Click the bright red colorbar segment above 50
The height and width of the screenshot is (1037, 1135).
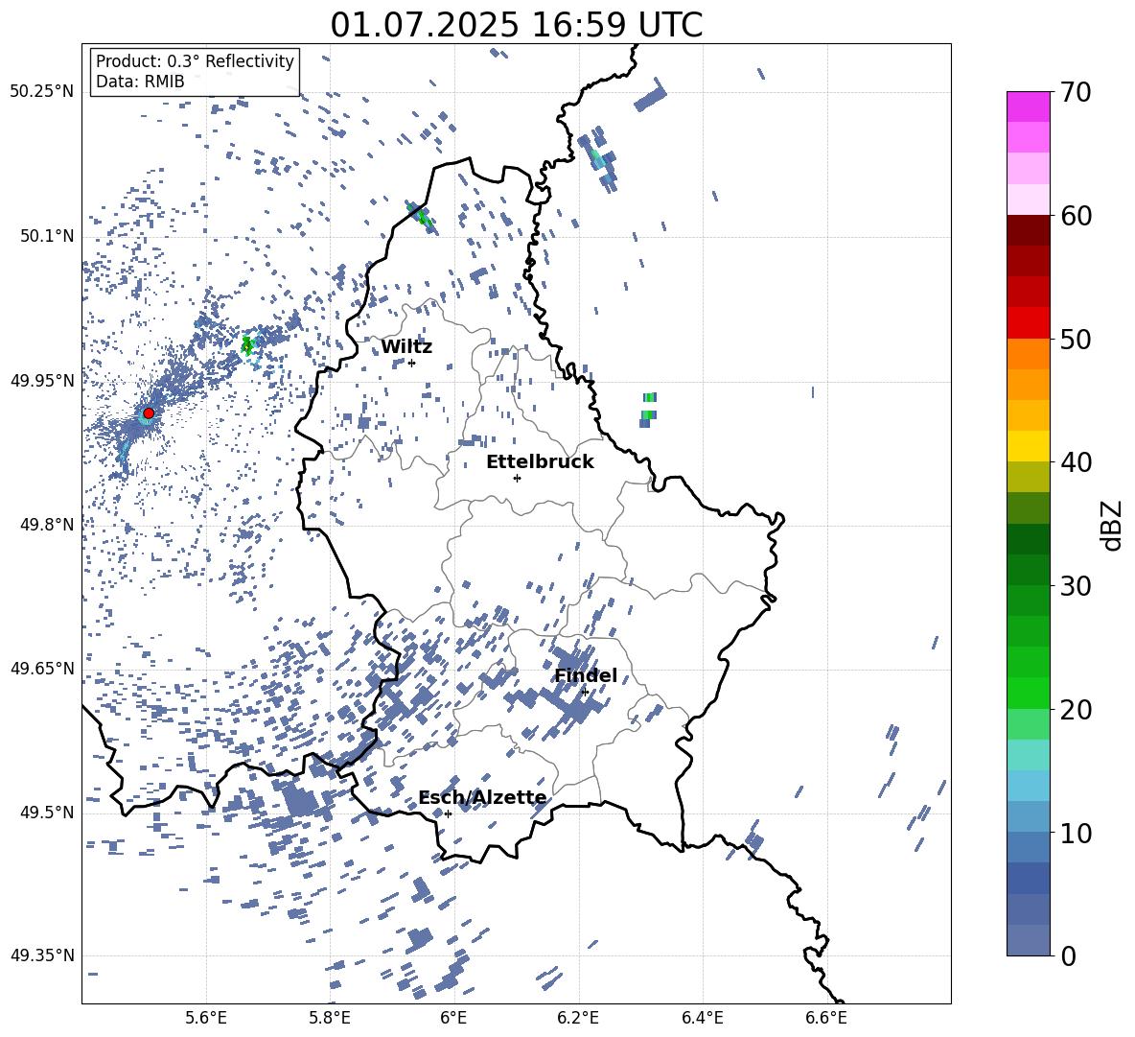click(1028, 323)
